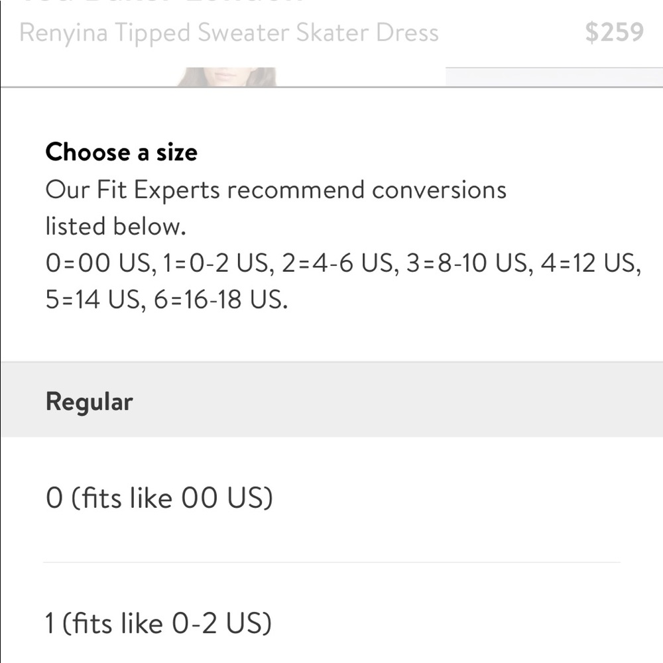Click the Our Fit Experts recommend conversions text
This screenshot has width=663, height=663.
coord(276,190)
